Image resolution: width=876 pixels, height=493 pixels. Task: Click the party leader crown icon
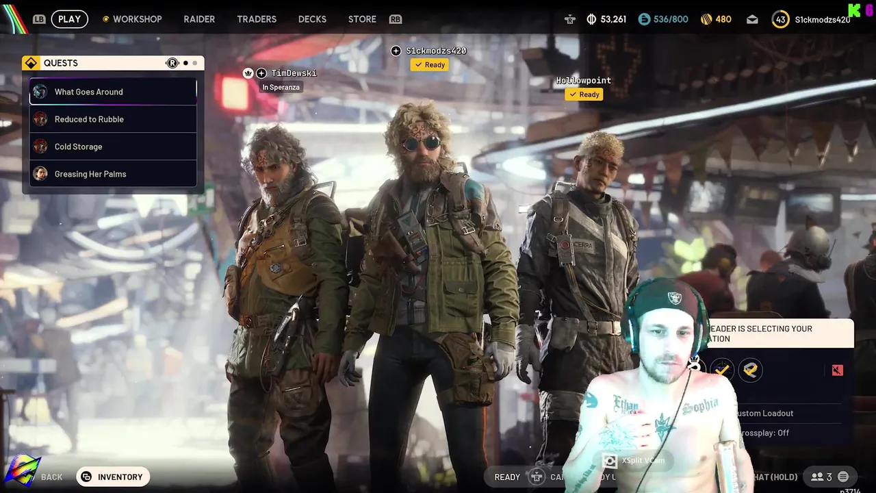coord(248,73)
